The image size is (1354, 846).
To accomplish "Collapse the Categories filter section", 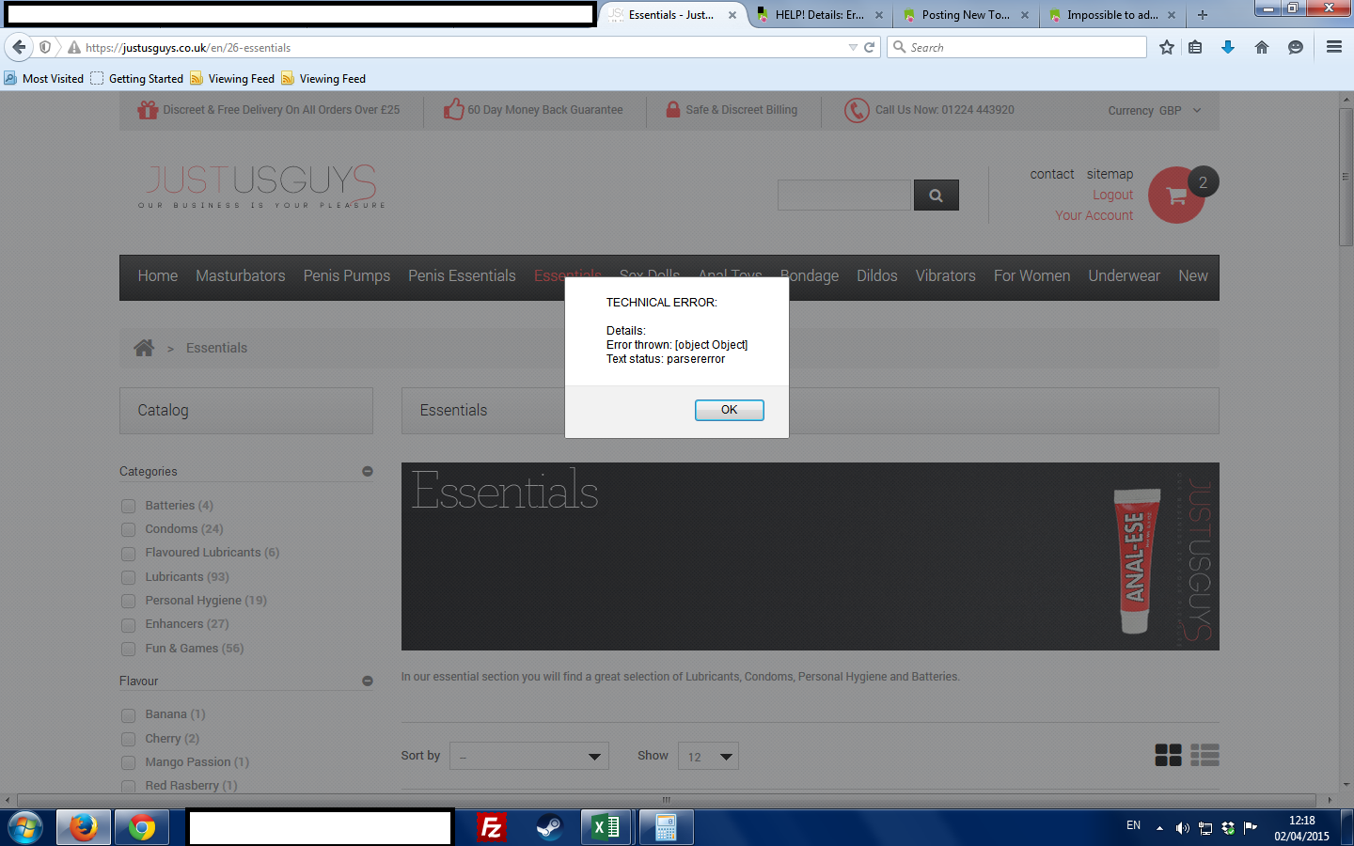I will [368, 471].
